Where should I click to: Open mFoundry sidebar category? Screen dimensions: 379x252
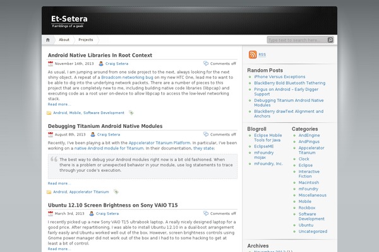pos(308,189)
